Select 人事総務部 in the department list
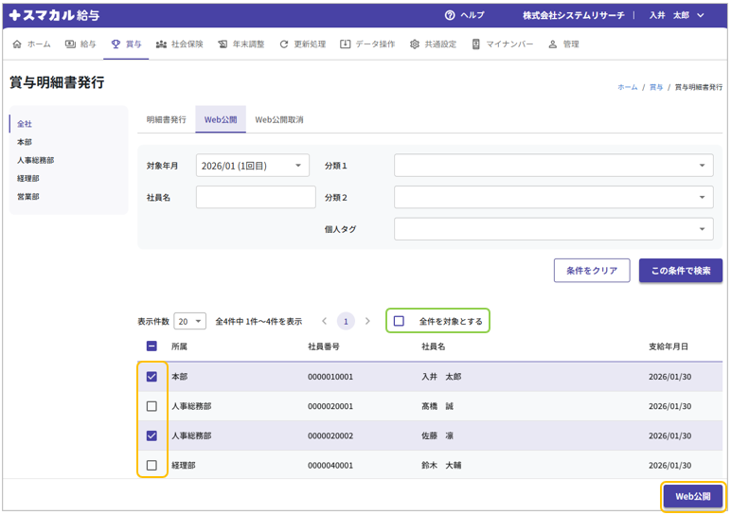Screen dimensions: 731x515 36,161
